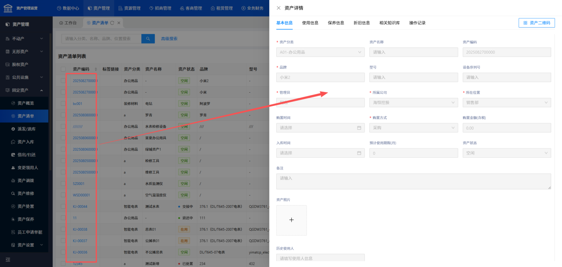Viewport: 562px width, 267px height.
Task: Switch to the 工作台 tab
Action: (68, 23)
